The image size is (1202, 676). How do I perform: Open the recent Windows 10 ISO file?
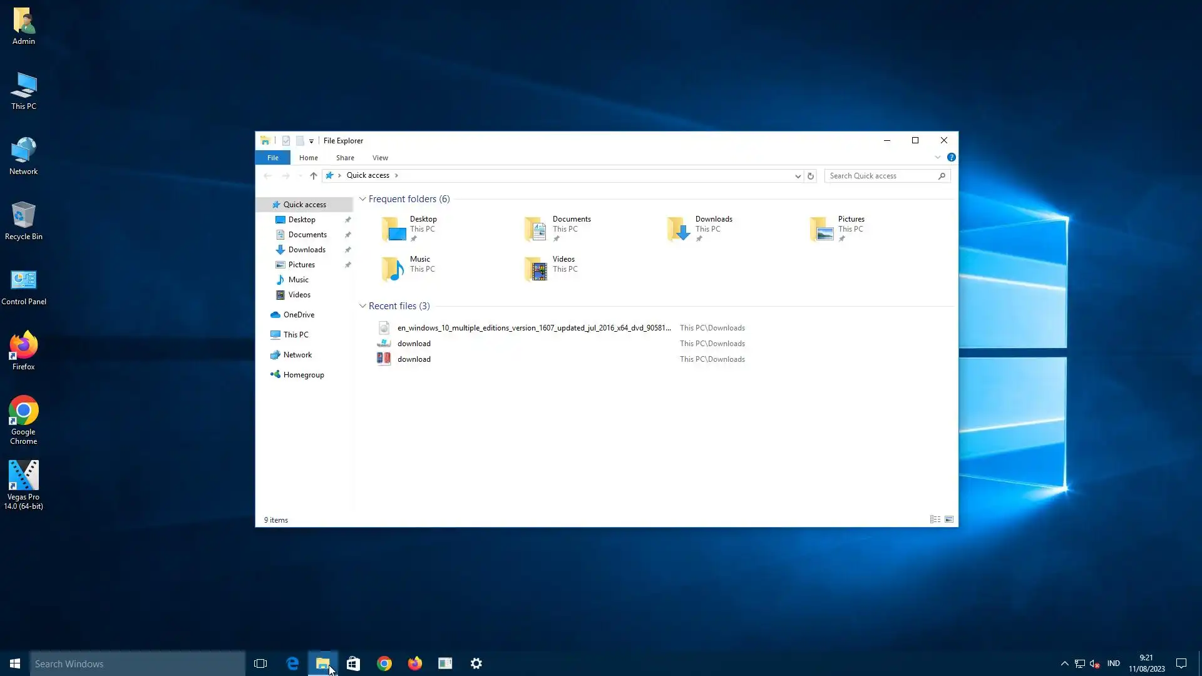(x=533, y=328)
